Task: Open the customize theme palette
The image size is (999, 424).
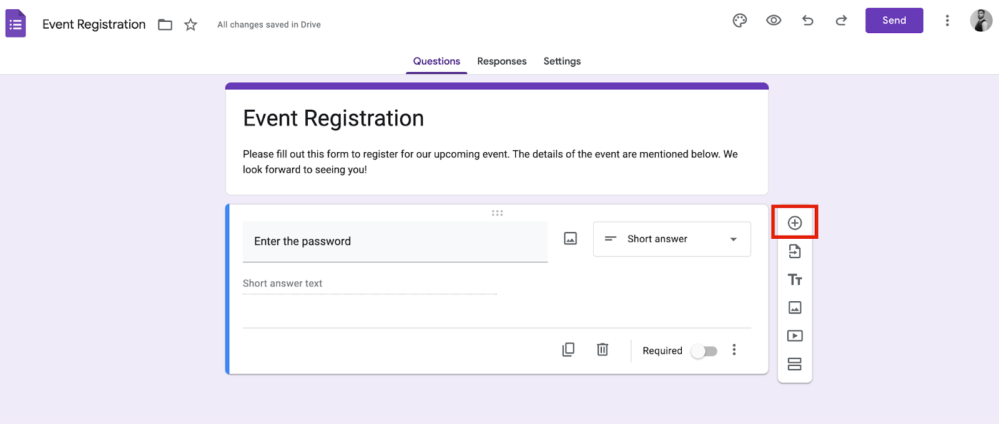Action: pos(740,21)
